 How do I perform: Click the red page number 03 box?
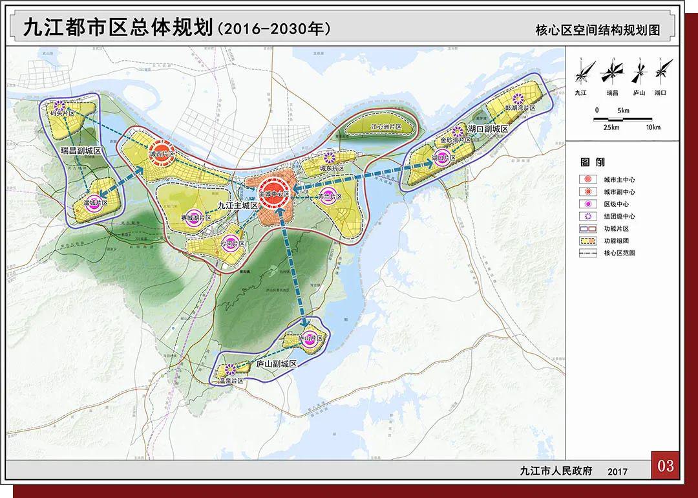pos(665,465)
